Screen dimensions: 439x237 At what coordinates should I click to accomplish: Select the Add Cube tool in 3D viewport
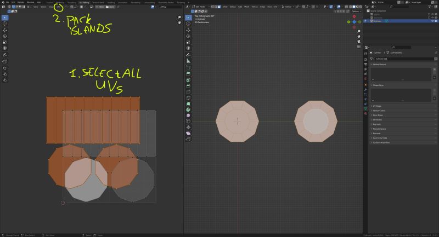pyautogui.click(x=188, y=67)
